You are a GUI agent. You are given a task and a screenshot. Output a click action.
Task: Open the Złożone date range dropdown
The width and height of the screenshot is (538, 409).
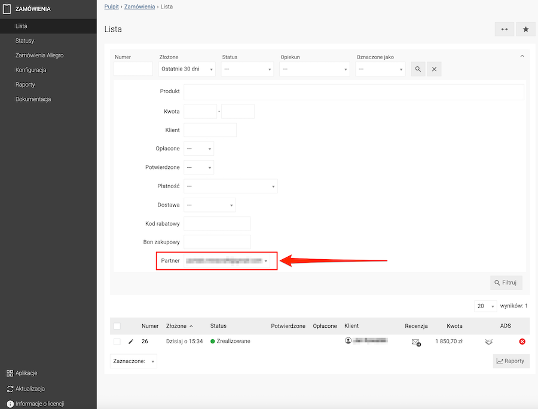187,69
